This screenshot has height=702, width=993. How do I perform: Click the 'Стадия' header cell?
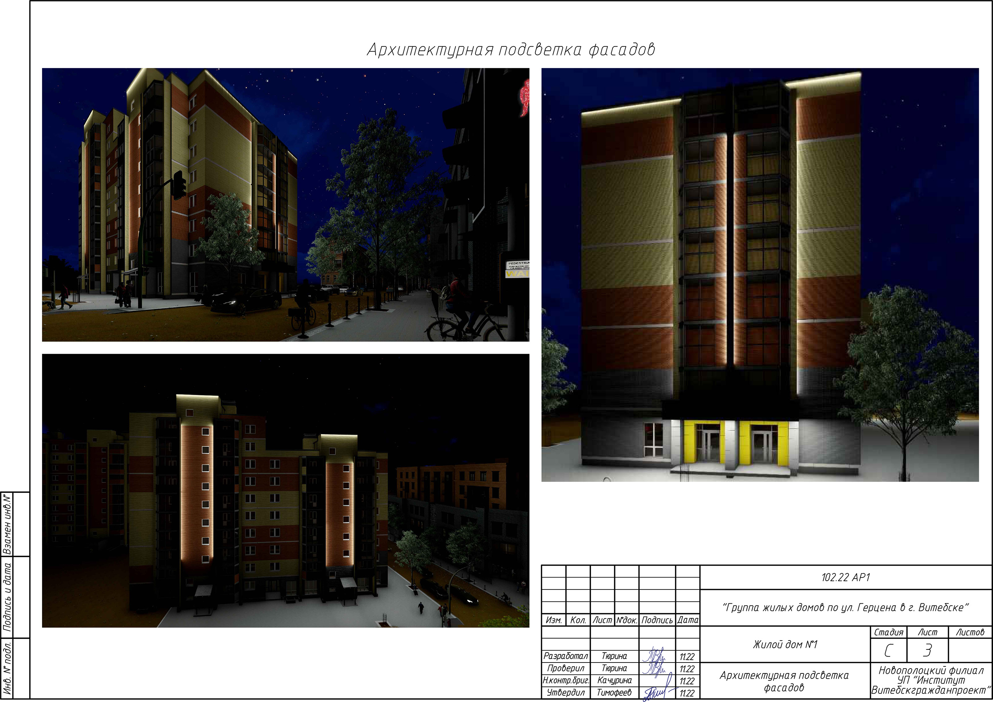point(889,633)
